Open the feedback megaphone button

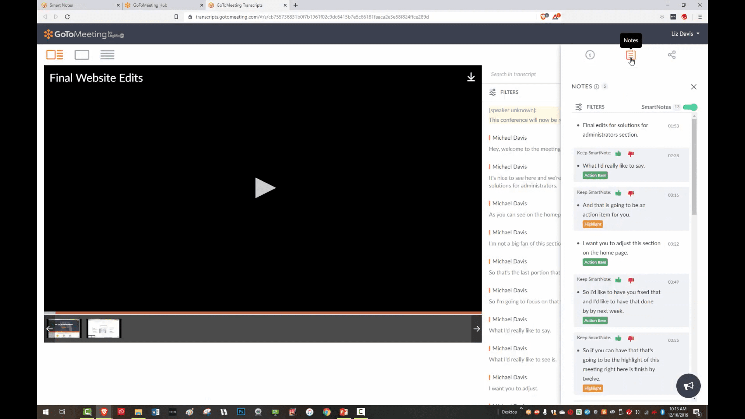tap(688, 386)
